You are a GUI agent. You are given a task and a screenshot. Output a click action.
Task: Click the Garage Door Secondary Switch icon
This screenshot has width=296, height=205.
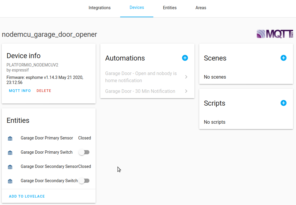coord(10,181)
